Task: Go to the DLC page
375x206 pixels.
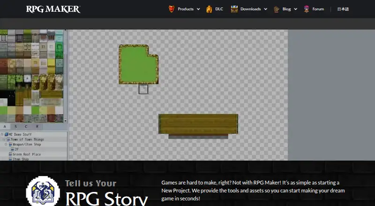Action: point(219,9)
